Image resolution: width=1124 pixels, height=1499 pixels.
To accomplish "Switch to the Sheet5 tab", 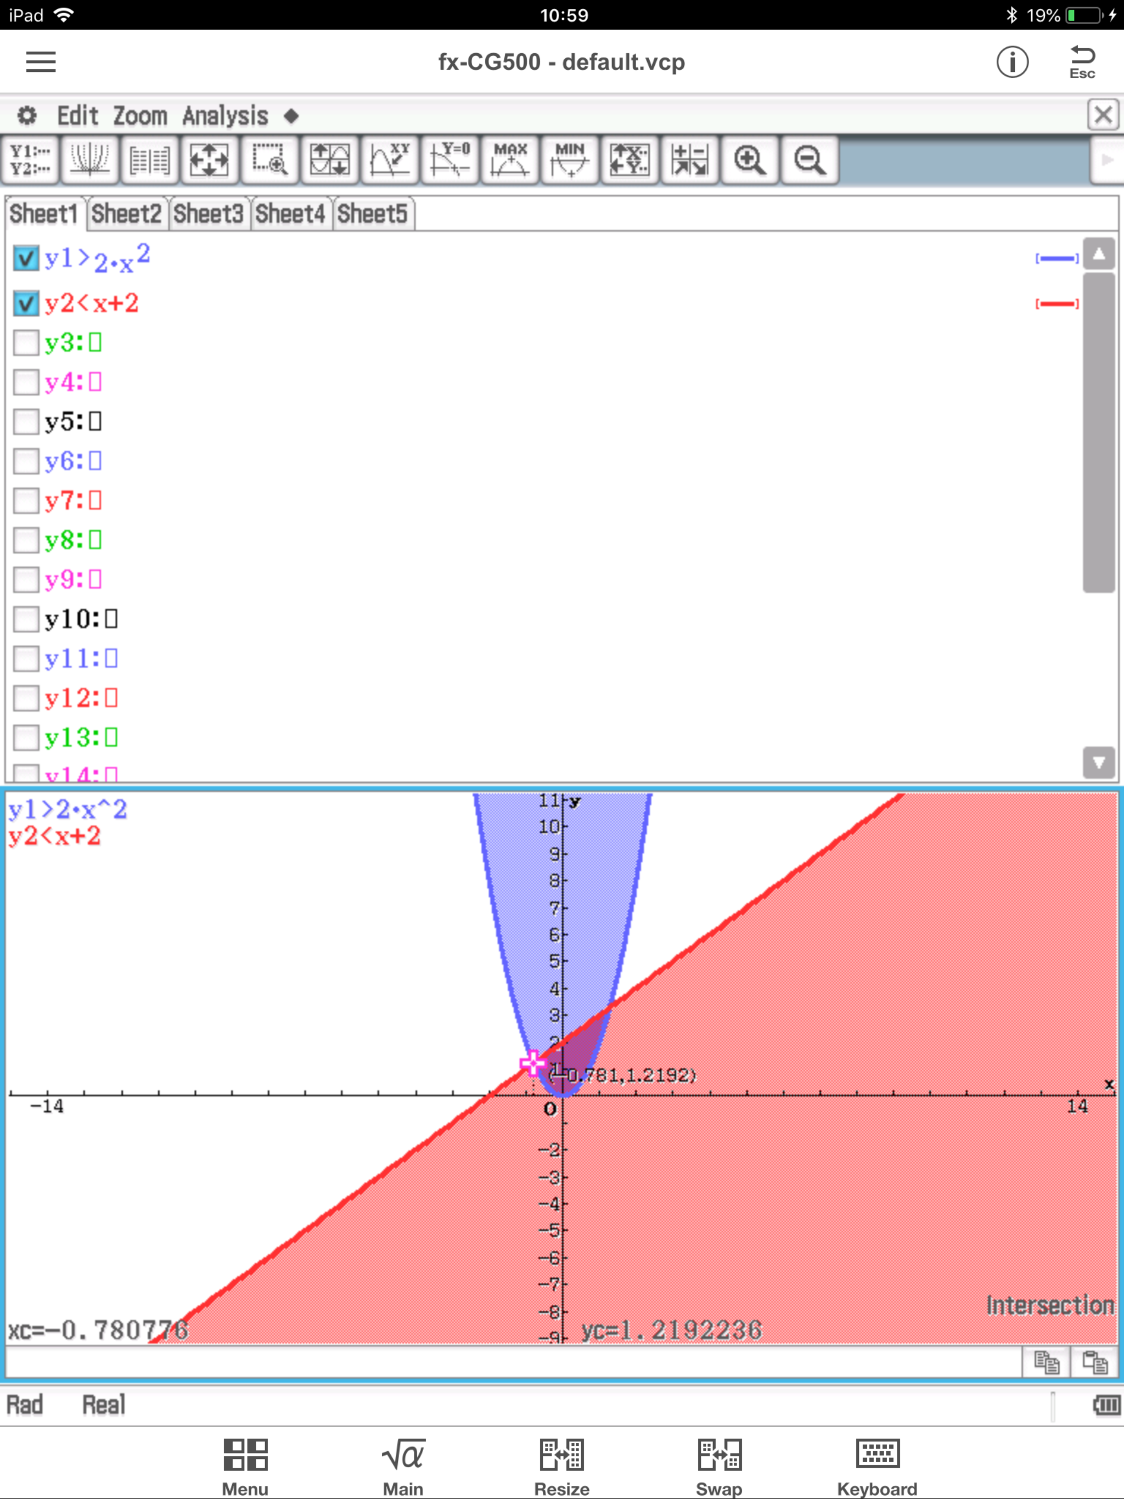I will (x=373, y=214).
